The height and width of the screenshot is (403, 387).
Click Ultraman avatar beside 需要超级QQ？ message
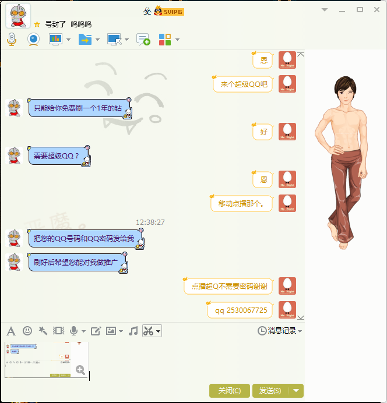[x=14, y=155]
